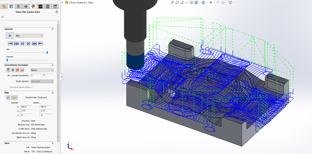This screenshot has height=154, width=312.
Task: Toggle the tool holder display icon
Action: point(13,70)
